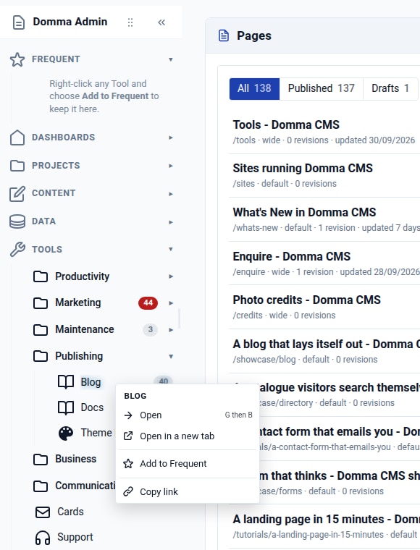Click the Data database icon
Screen dimensions: 420x550
(x=17, y=221)
